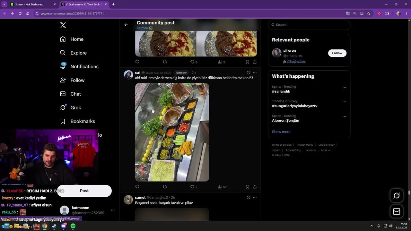Image resolution: width=411 pixels, height=231 pixels.
Task: Open the #sallandık trending topic
Action: click(281, 91)
